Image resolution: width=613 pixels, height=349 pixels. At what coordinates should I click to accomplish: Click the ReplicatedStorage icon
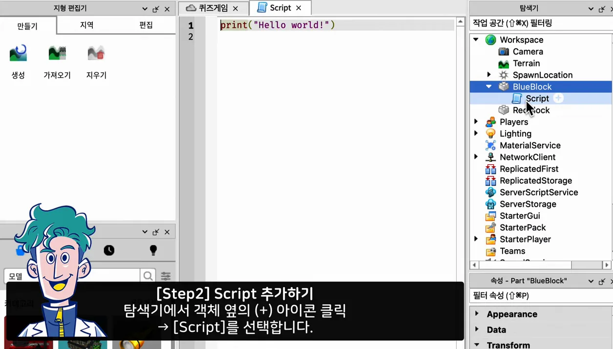tap(490, 180)
